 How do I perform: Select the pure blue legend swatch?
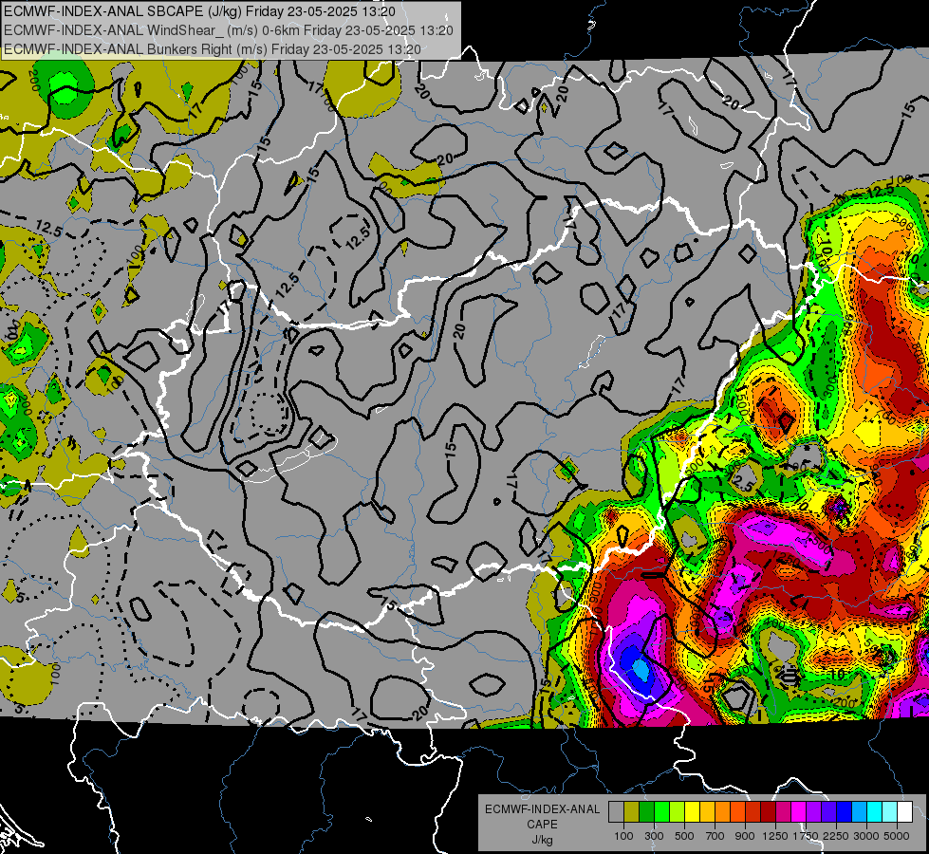(845, 812)
